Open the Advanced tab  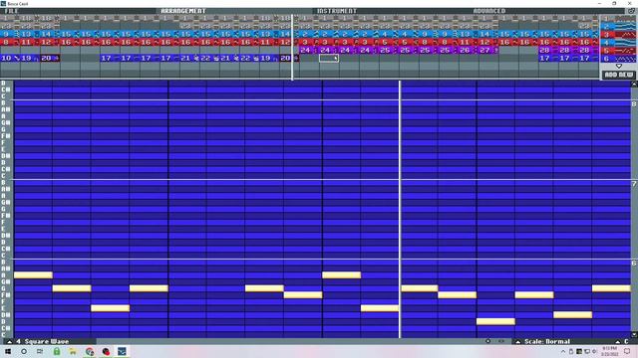click(489, 11)
